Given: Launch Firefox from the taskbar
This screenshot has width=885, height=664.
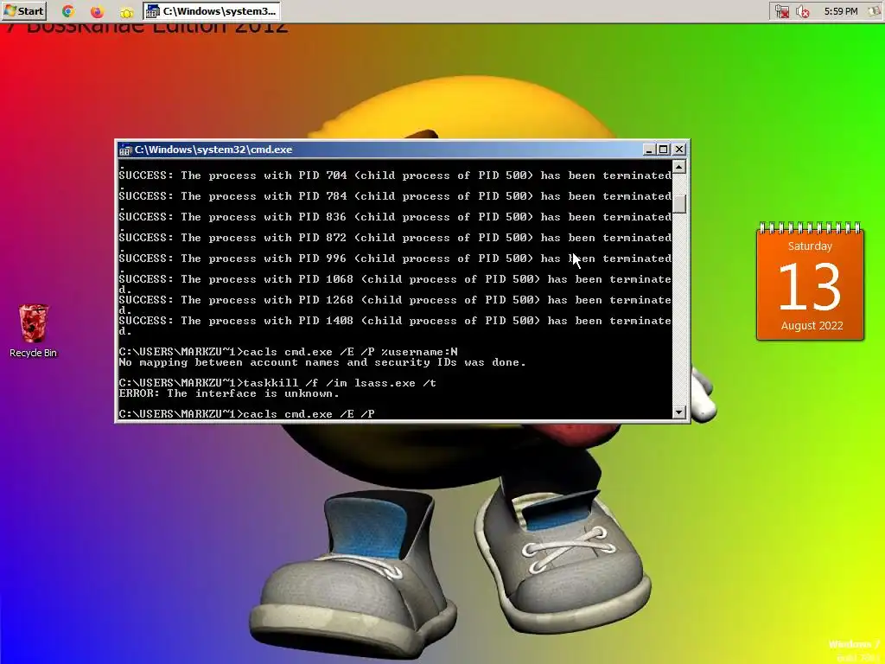Looking at the screenshot, I should pyautogui.click(x=97, y=11).
